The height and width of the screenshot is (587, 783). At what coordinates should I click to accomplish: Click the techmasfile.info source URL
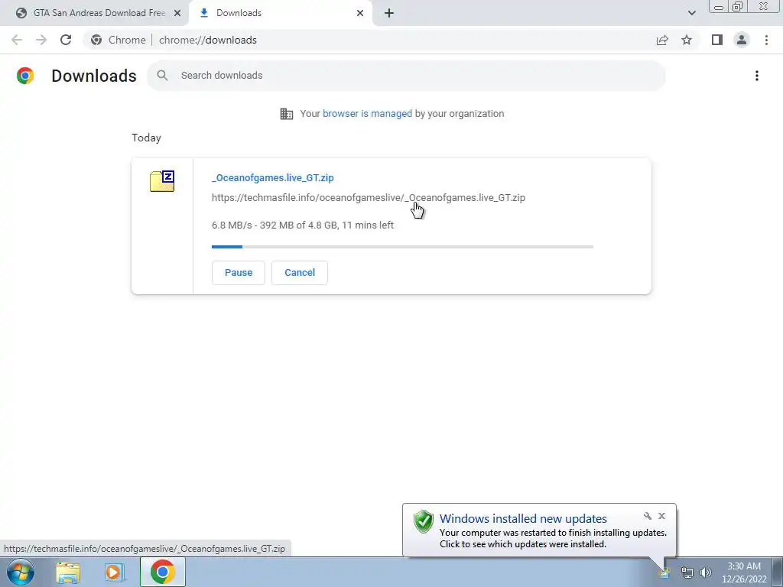[x=368, y=198]
